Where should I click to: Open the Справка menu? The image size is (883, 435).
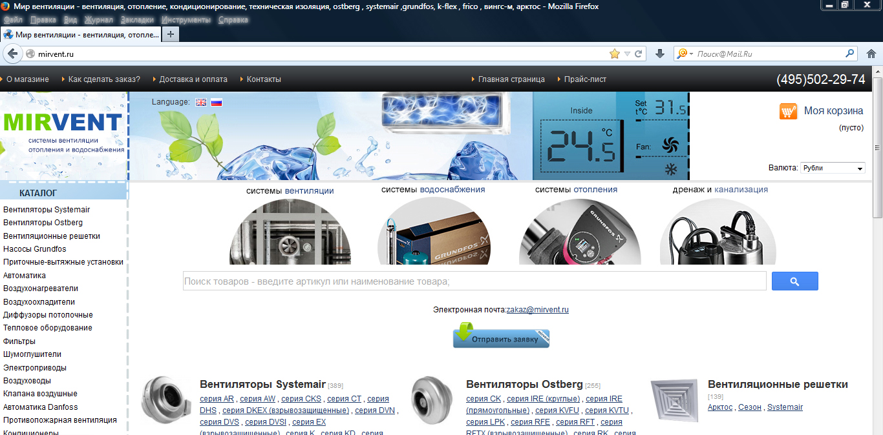click(x=233, y=19)
